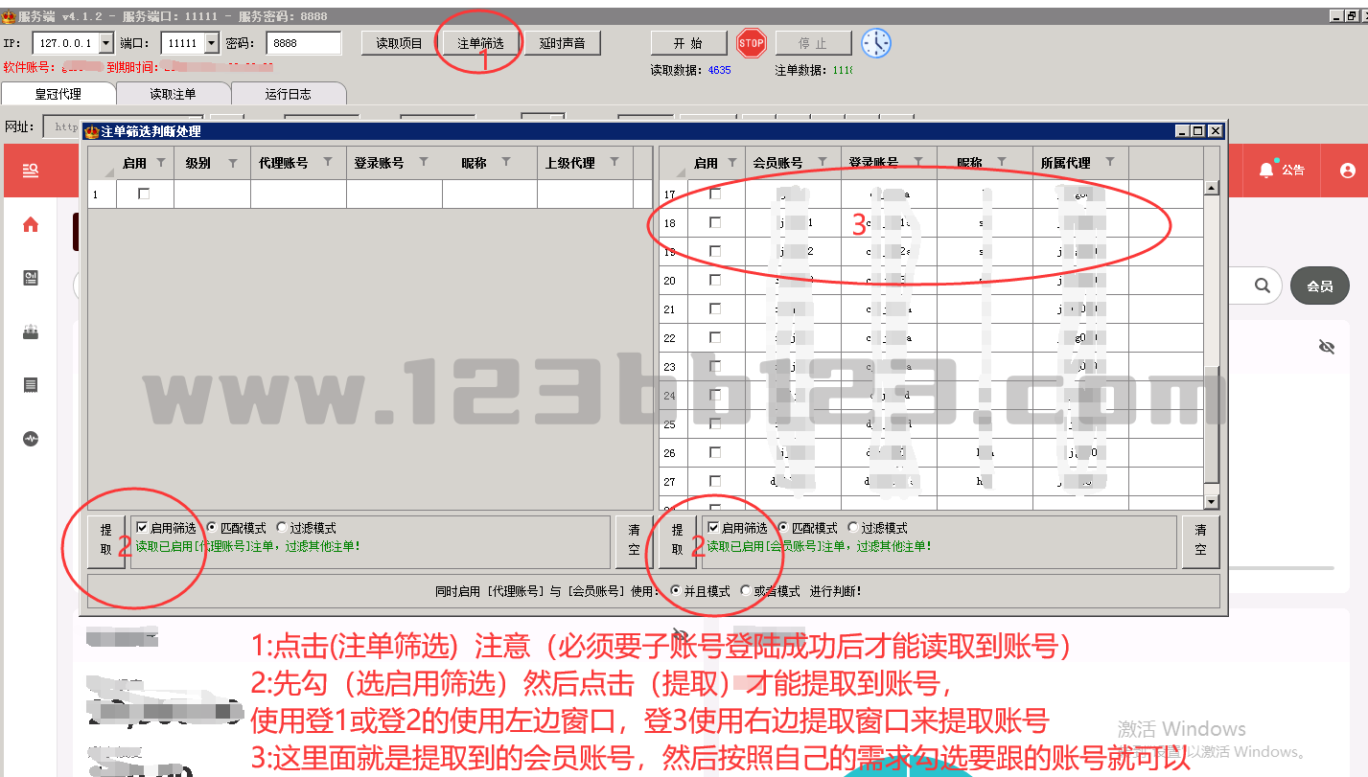The width and height of the screenshot is (1368, 777).
Task: Toggle the crossed-eye visibility icon
Action: (1327, 347)
